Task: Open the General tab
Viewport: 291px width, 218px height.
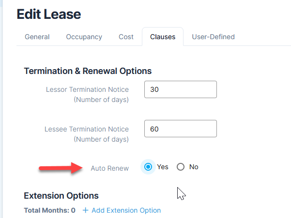Action: coord(37,37)
